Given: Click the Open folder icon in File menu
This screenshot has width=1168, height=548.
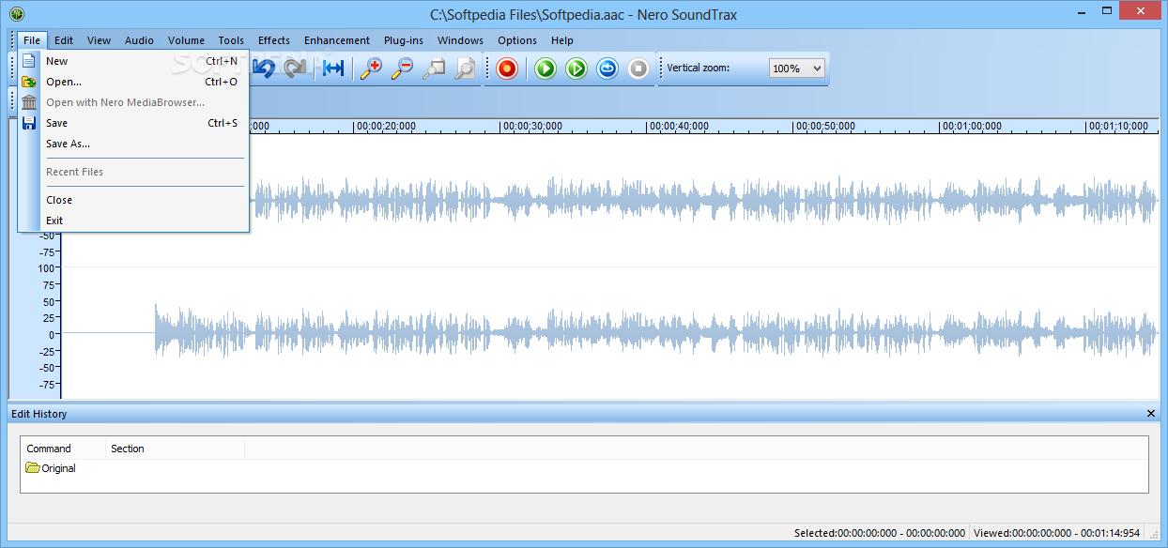Looking at the screenshot, I should coord(29,82).
